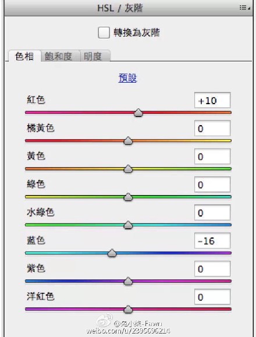Click the 洋紅色 value input field
This screenshot has height=337, width=256.
(212, 297)
